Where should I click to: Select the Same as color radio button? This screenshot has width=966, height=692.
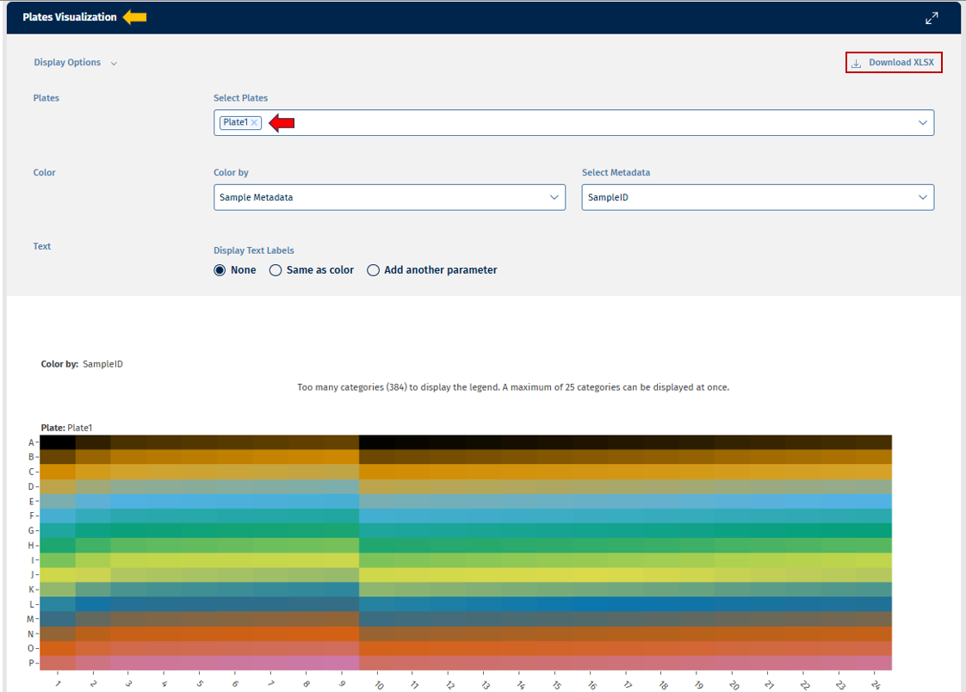(x=276, y=270)
